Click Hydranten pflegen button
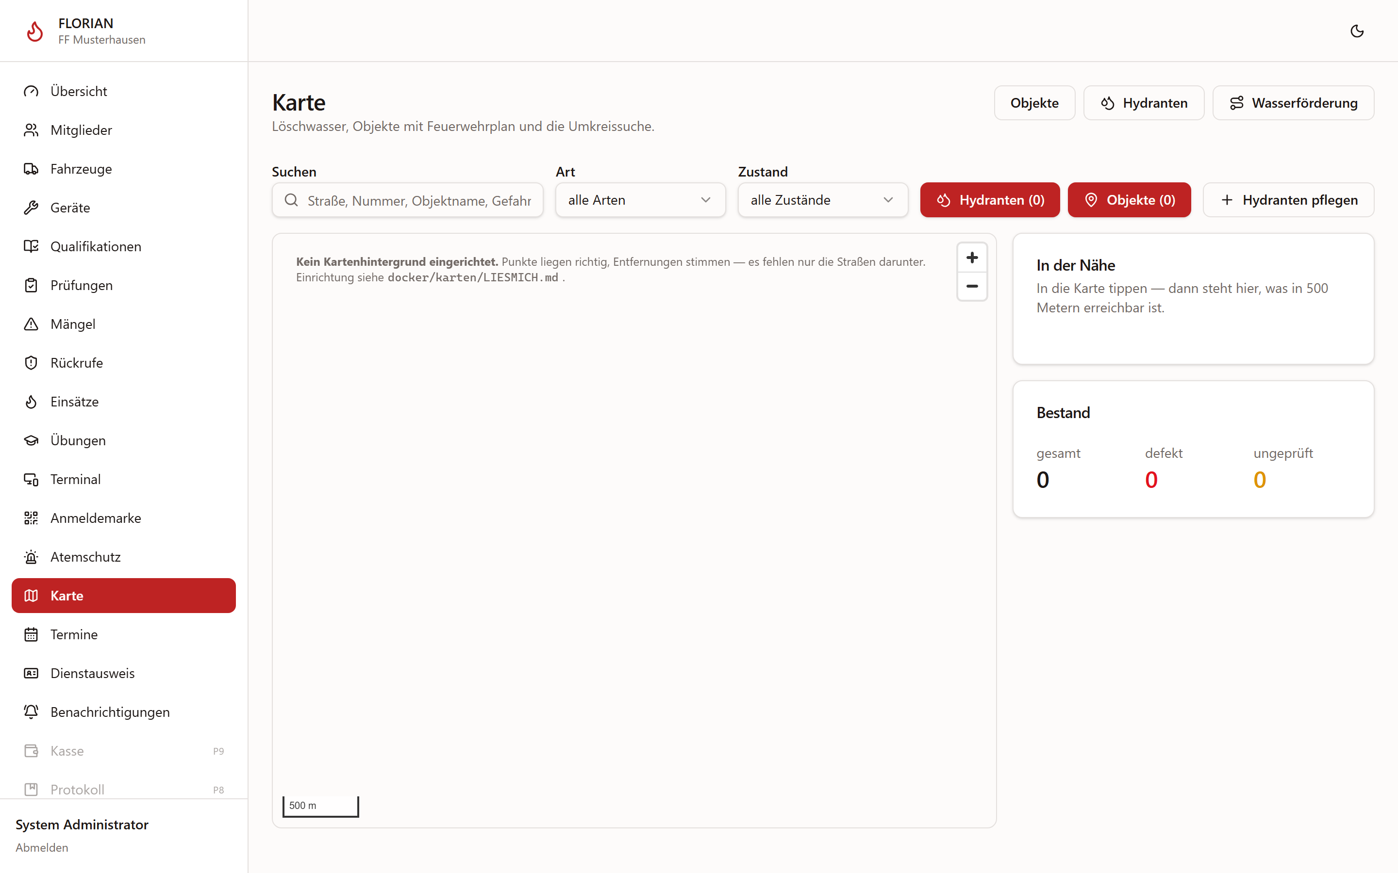 tap(1288, 200)
